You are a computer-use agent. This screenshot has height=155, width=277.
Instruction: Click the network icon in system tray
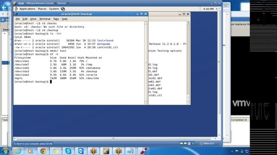pyautogui.click(x=247, y=151)
